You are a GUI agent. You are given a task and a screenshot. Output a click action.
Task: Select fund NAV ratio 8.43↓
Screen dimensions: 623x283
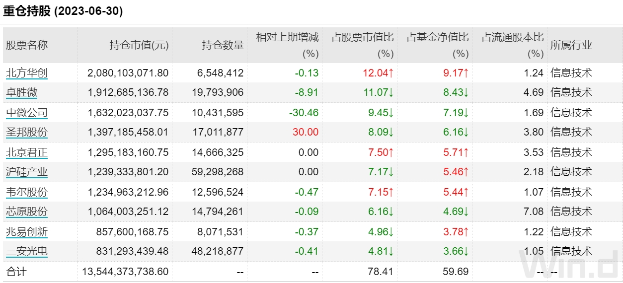[456, 92]
